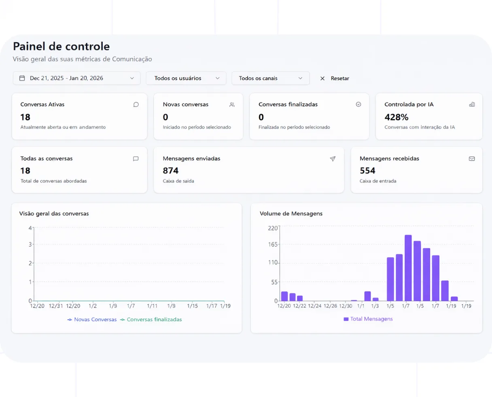The image size is (492, 397).
Task: Click chevron in Todos os usuários filter
Action: click(218, 78)
